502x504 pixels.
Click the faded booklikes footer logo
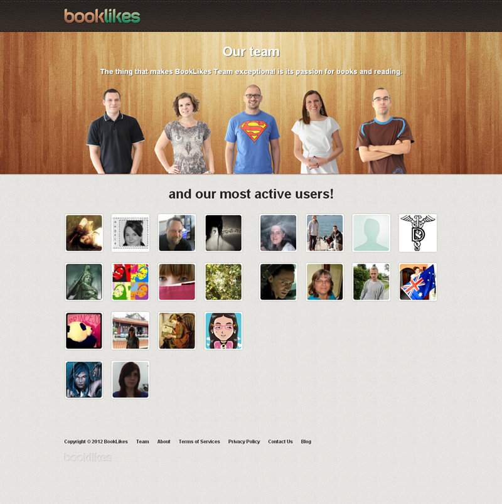point(88,457)
